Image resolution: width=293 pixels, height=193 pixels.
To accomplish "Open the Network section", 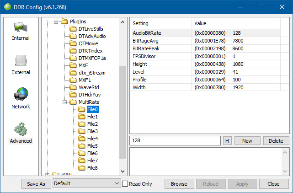I will point(21,98).
